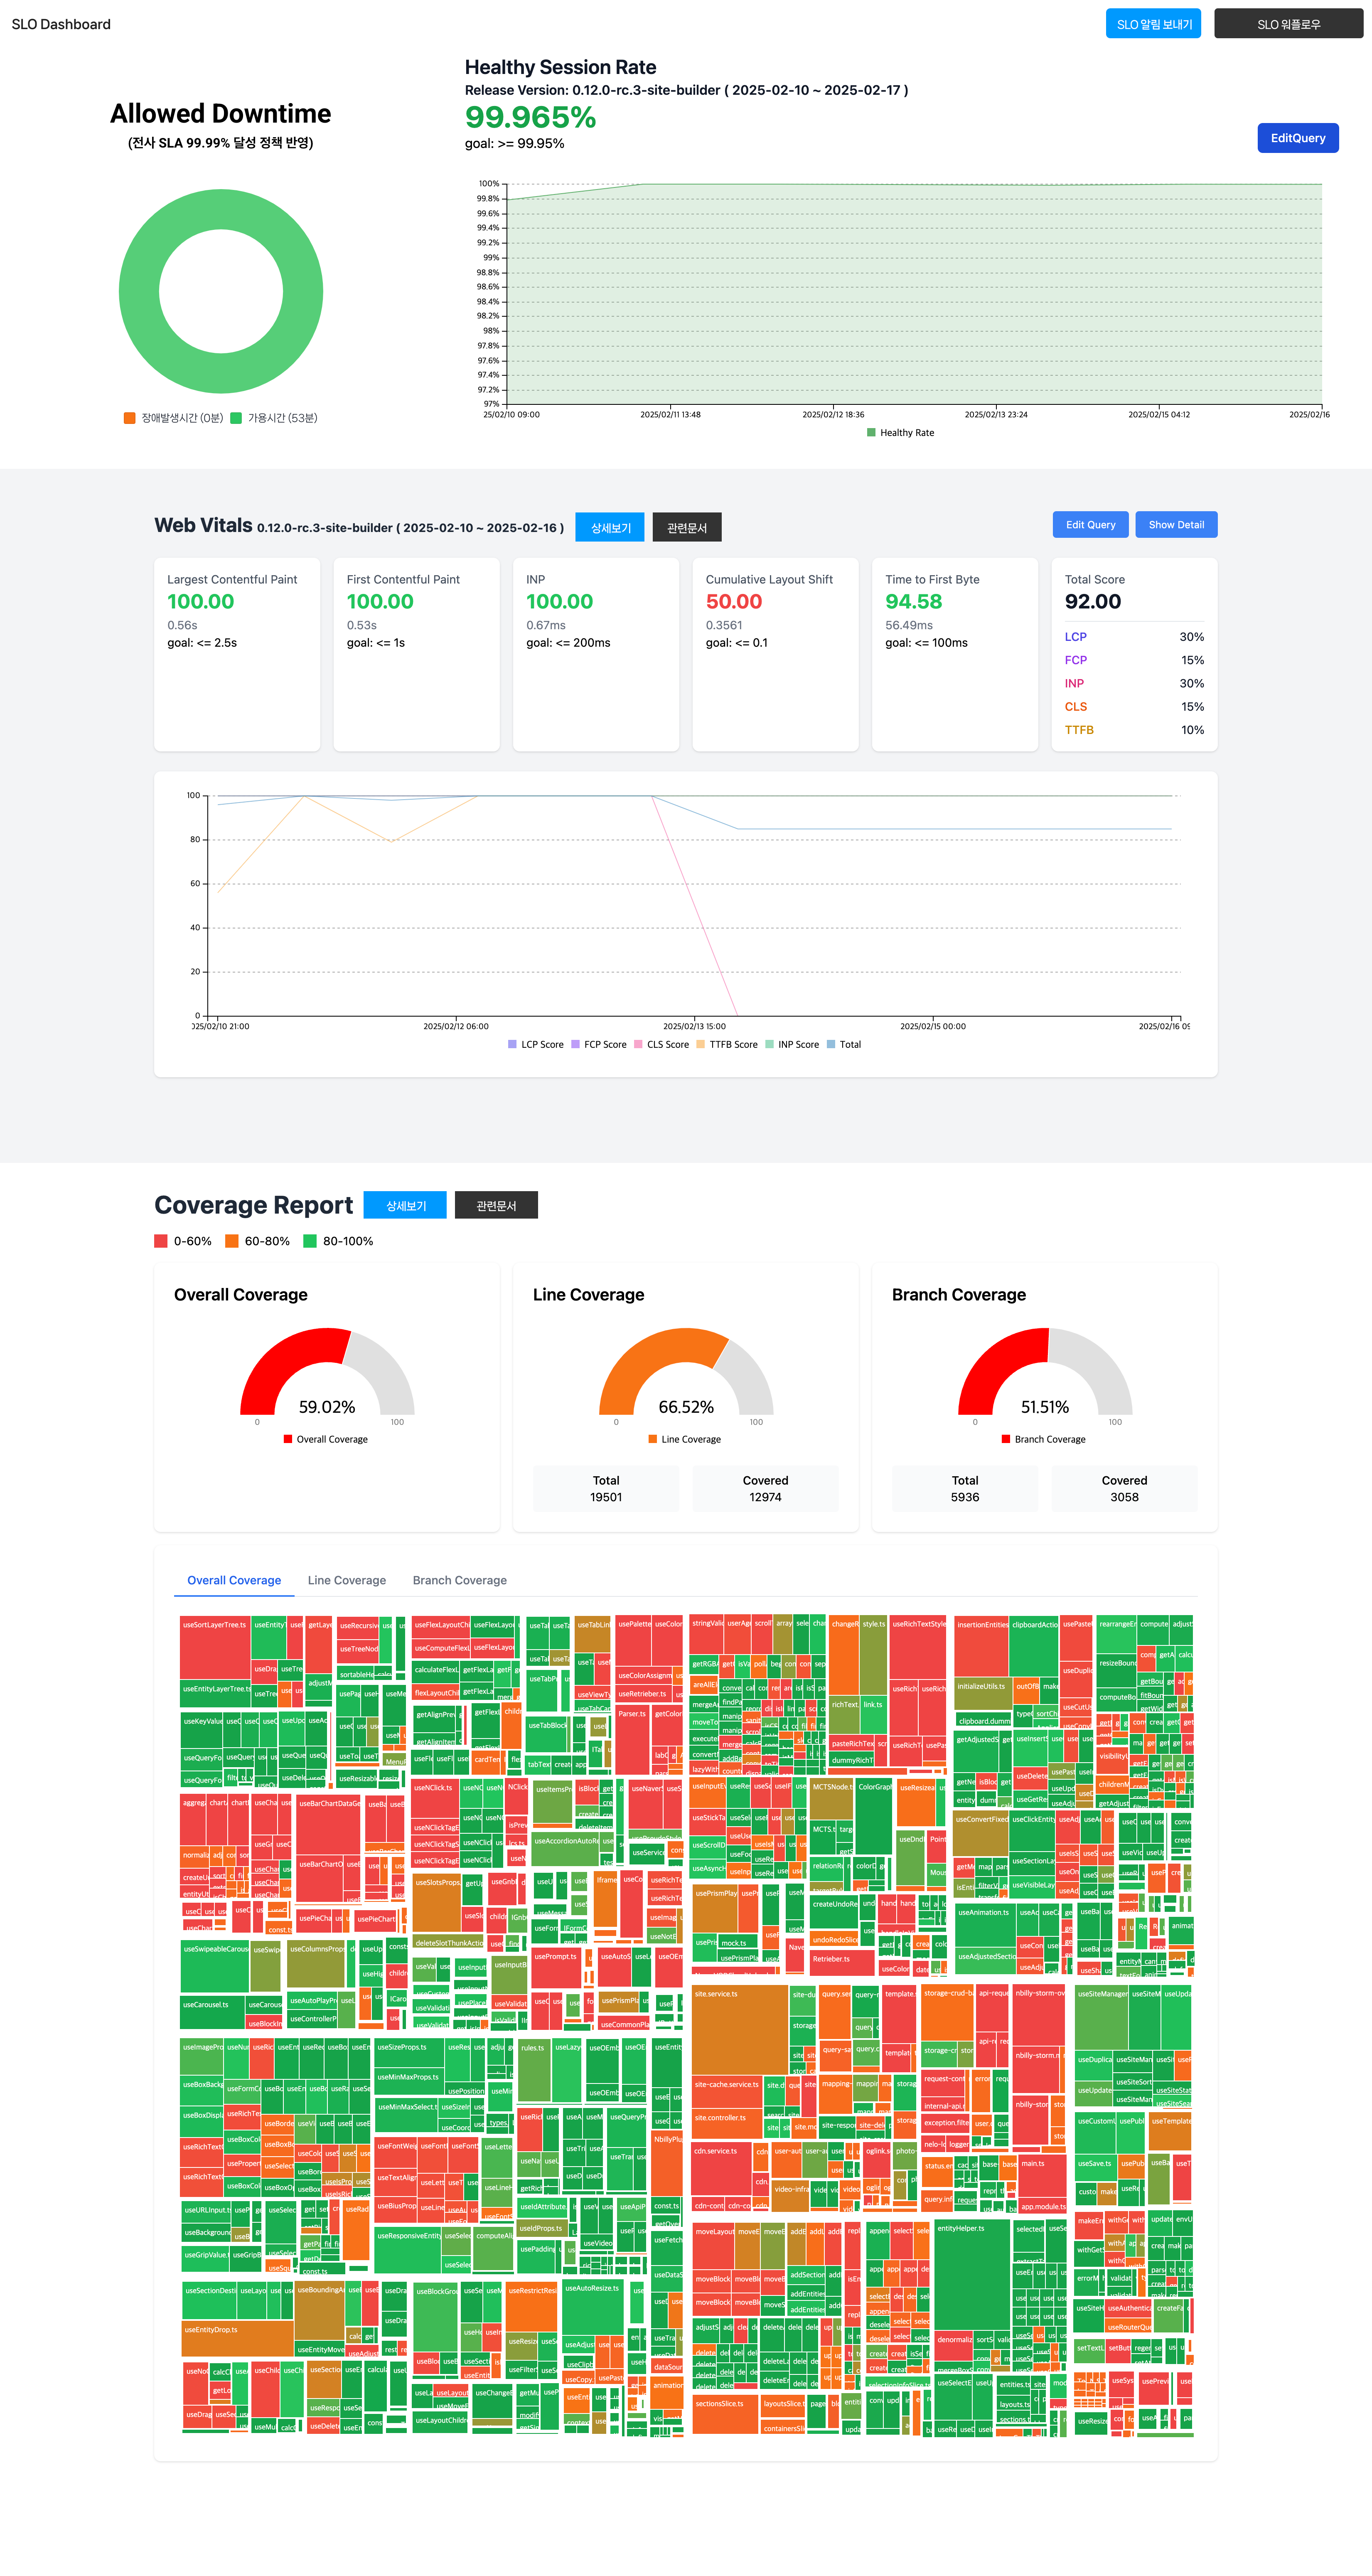
Task: Toggle the CLS Score legend entry
Action: (x=661, y=1044)
